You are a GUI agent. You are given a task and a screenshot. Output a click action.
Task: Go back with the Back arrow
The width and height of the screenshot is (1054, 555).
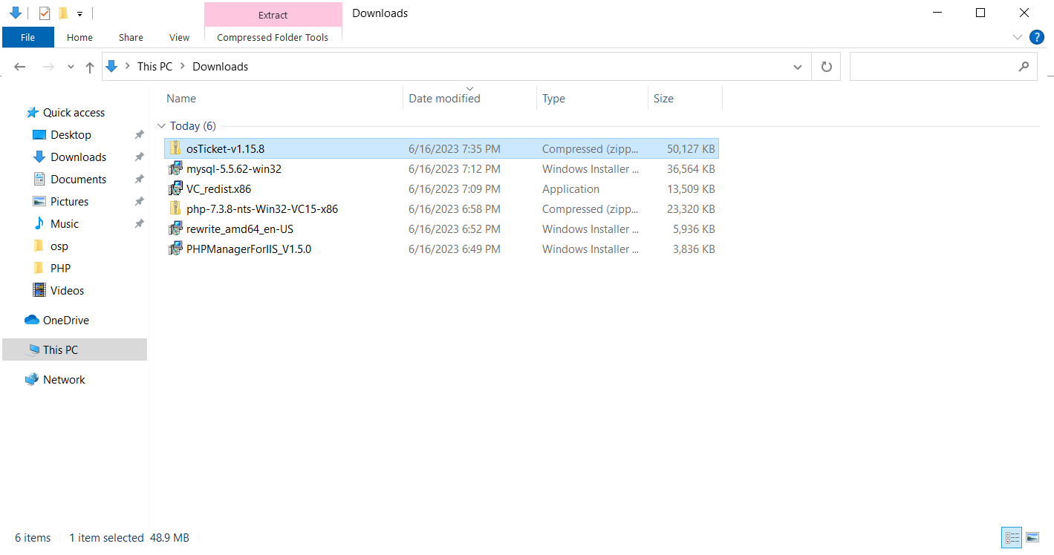click(x=20, y=67)
